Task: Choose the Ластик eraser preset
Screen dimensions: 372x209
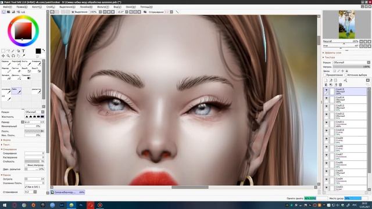Action: pos(16,70)
